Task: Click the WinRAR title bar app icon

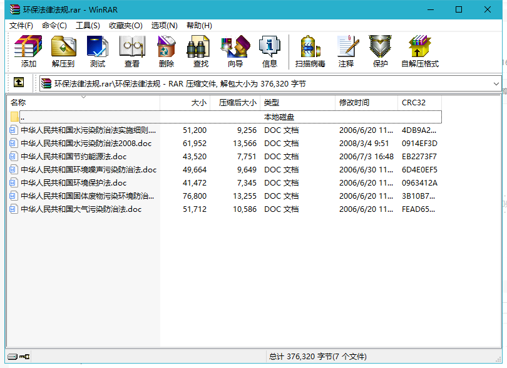Action: pos(14,10)
